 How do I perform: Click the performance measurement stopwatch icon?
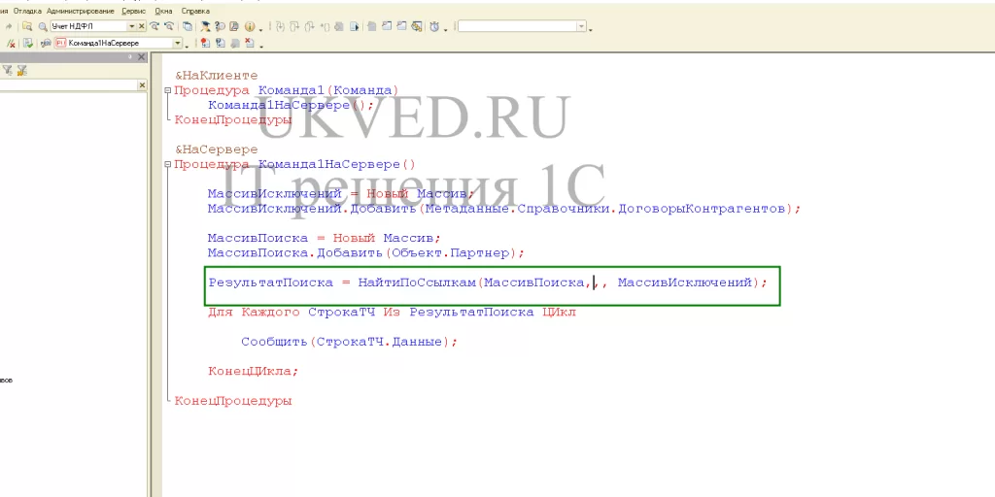tap(433, 27)
